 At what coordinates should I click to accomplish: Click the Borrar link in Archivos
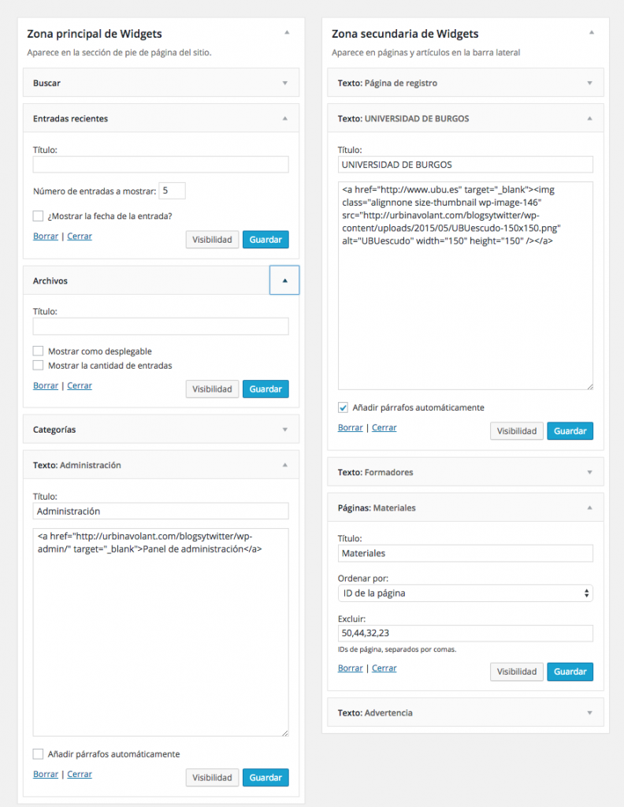45,385
